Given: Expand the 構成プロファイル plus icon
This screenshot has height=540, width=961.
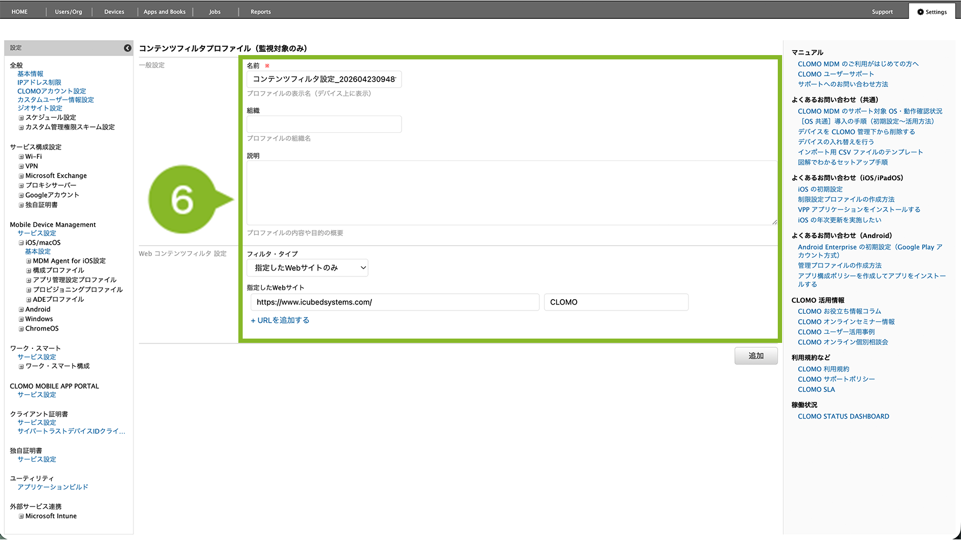Looking at the screenshot, I should (29, 271).
